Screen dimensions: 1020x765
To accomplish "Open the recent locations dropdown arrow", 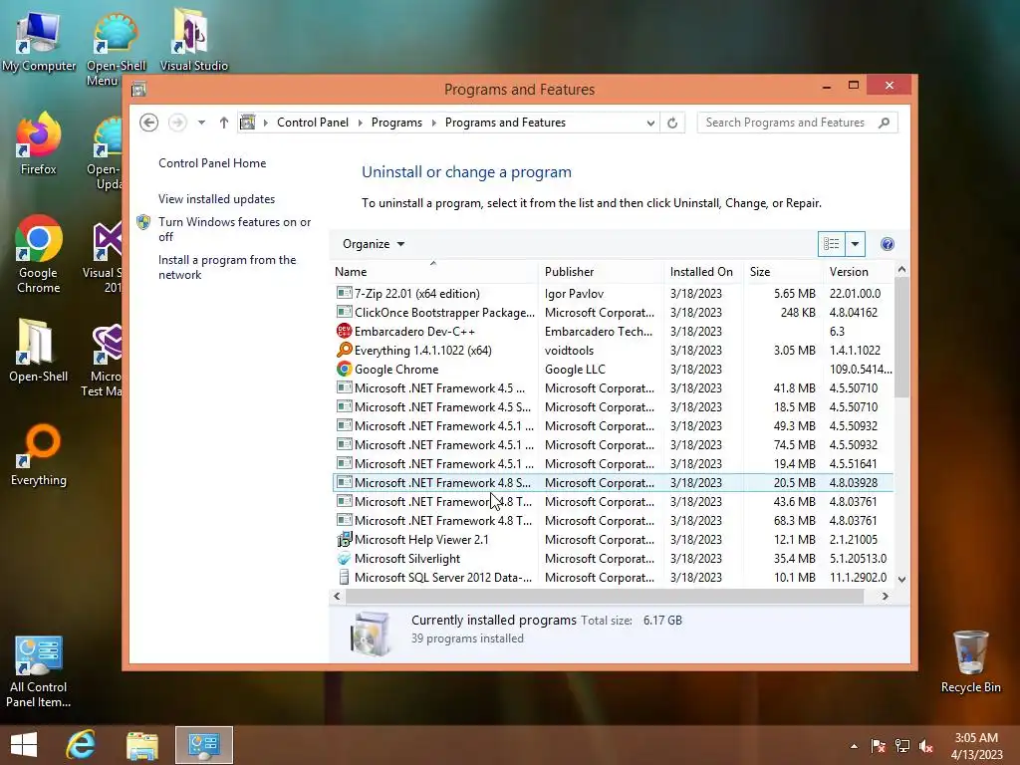I will pyautogui.click(x=201, y=123).
